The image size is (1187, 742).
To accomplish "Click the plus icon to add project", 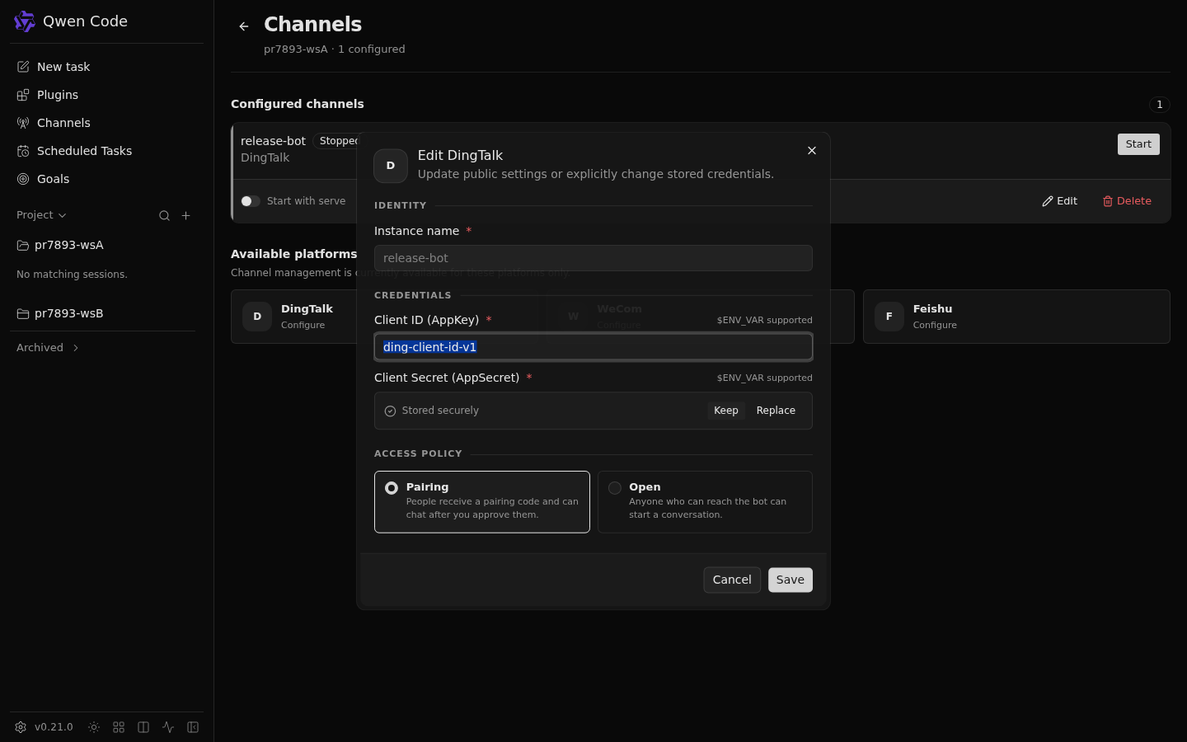I will point(186,215).
